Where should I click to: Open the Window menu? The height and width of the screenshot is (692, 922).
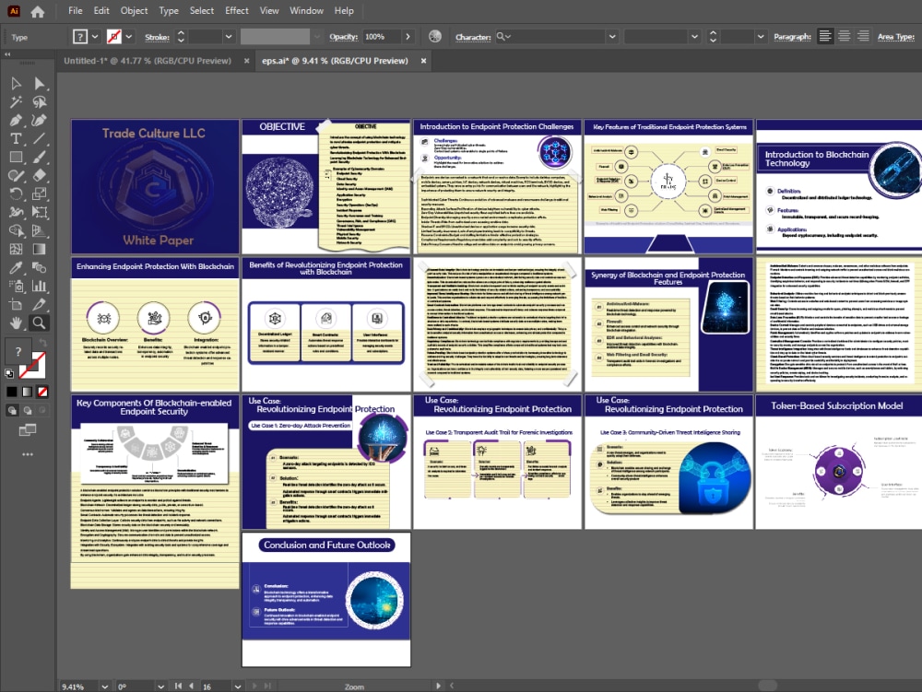tap(306, 10)
